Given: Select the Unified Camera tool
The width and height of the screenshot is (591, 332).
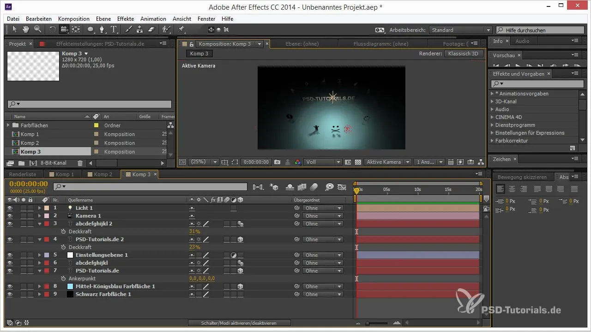Looking at the screenshot, I should 64,30.
